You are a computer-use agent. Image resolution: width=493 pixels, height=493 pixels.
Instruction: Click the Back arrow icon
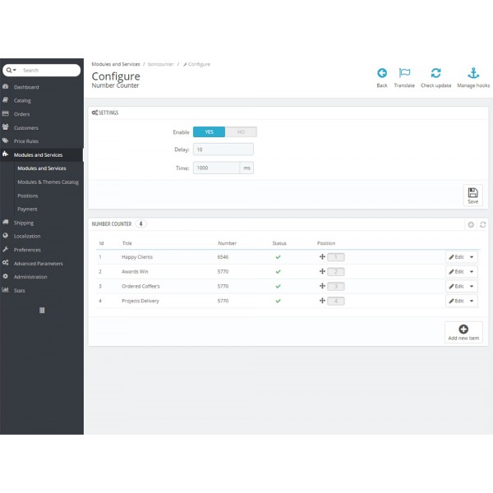coord(382,73)
